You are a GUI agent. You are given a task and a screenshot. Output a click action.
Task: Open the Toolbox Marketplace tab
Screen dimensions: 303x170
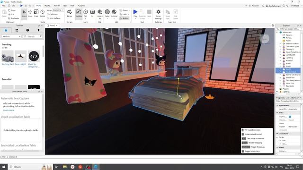point(6,30)
